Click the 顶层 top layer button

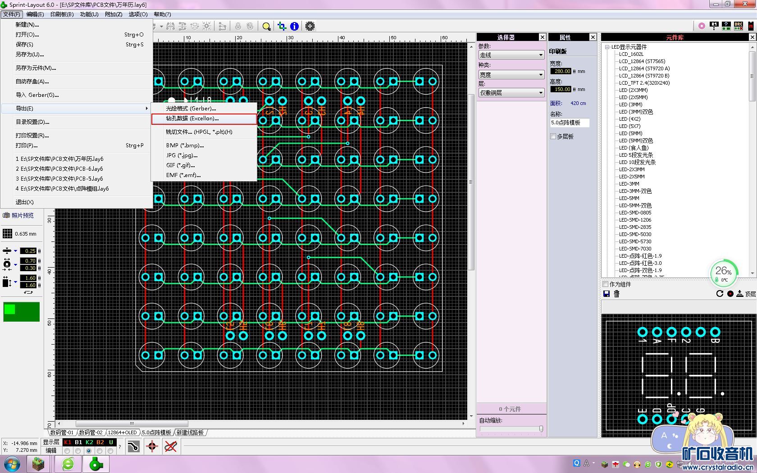(x=750, y=294)
